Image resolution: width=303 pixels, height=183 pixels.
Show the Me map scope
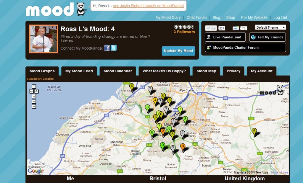[70, 179]
